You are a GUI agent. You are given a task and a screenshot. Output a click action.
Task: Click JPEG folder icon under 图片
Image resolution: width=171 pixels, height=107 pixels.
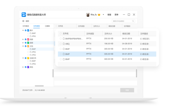tap(31, 36)
